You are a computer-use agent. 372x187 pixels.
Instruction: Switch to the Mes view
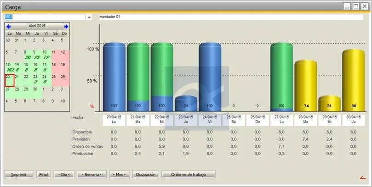(119, 175)
